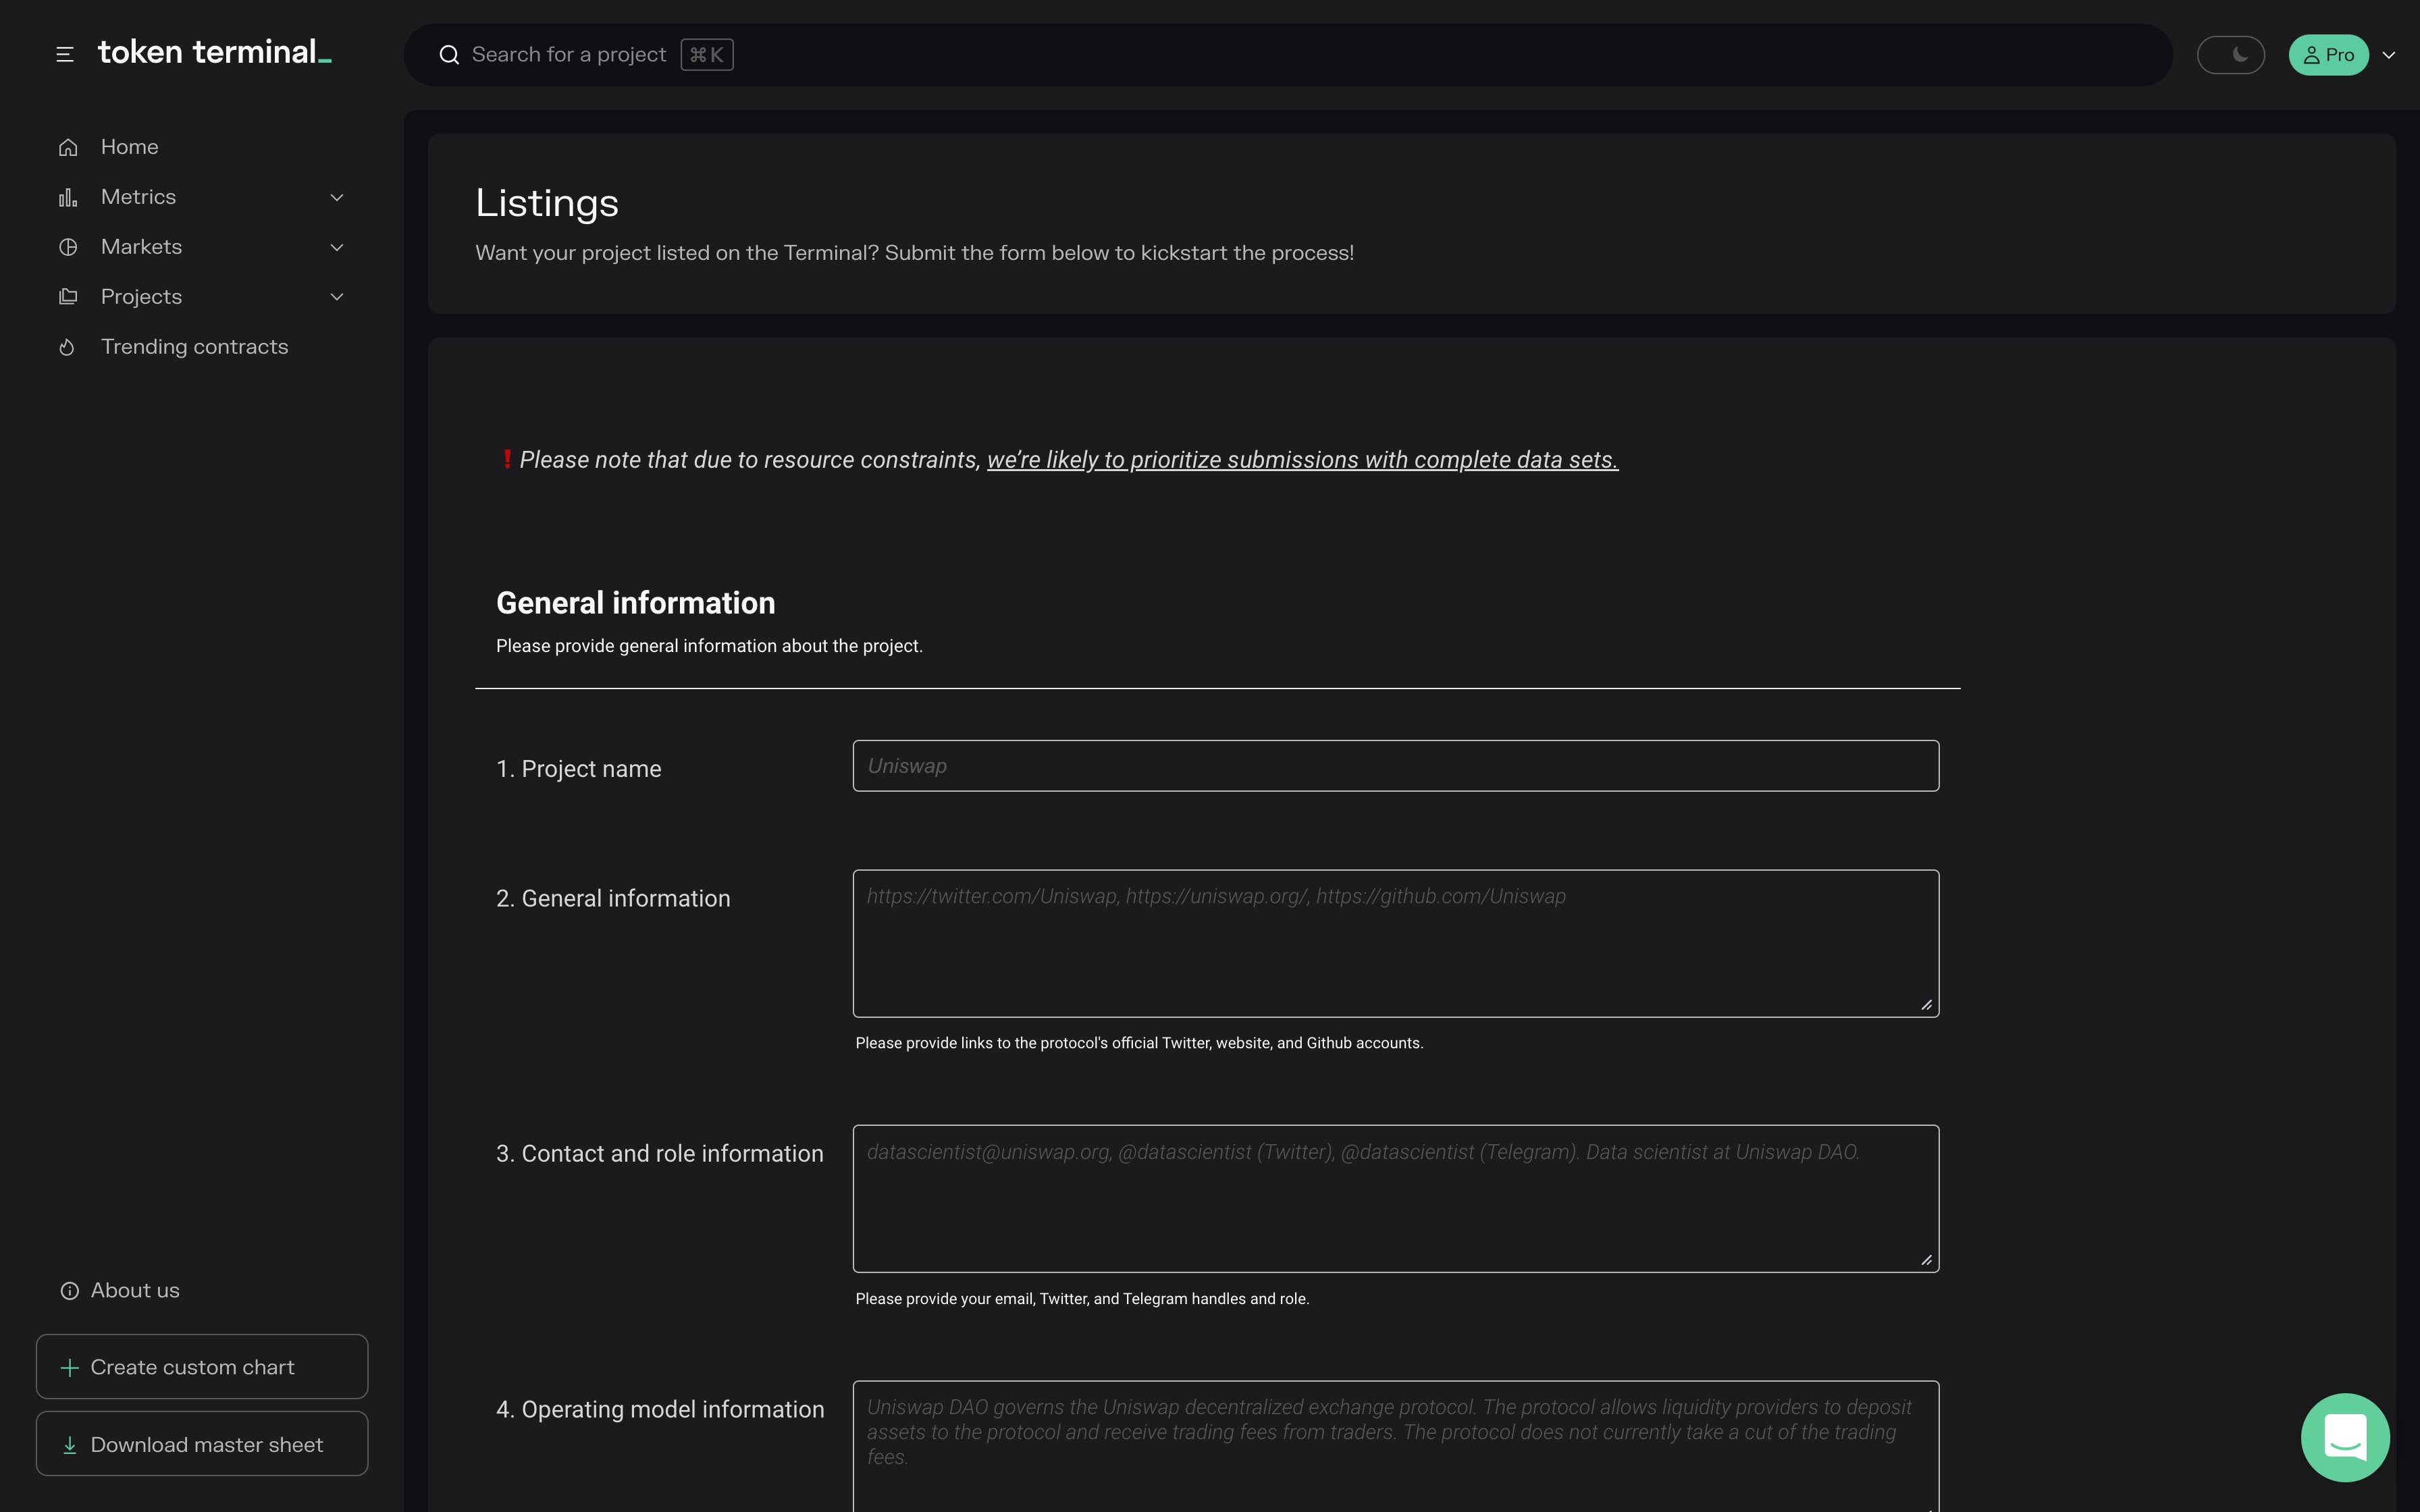Select the Home icon in sidebar

[x=67, y=146]
